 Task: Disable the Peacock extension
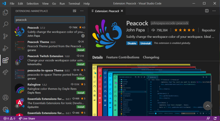click(132, 43)
